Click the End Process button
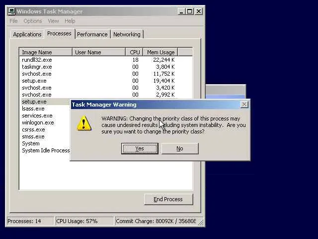Screen dimensions: 318x239 click(x=168, y=199)
